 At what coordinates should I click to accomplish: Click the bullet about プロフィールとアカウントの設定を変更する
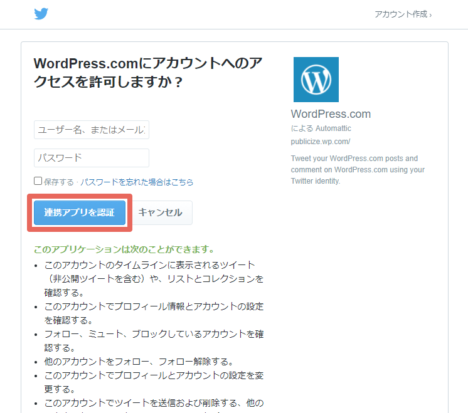point(154,382)
